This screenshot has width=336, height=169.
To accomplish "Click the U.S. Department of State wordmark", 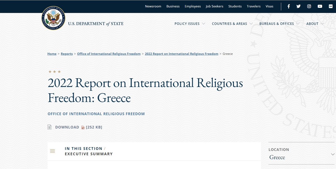I will [96, 24].
